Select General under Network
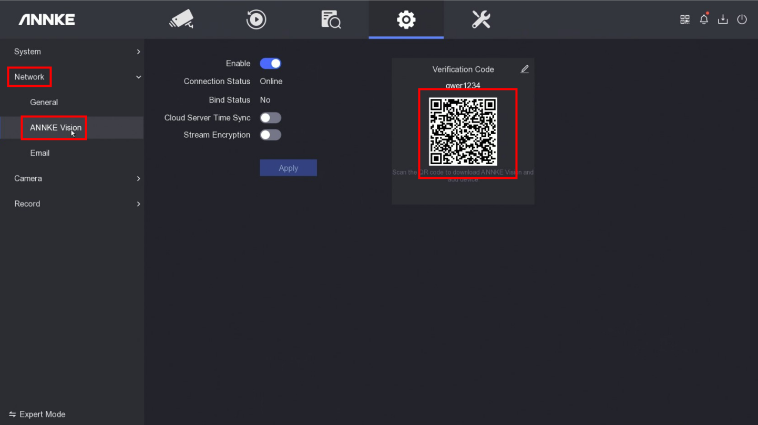Viewport: 758px width, 425px height. 44,103
